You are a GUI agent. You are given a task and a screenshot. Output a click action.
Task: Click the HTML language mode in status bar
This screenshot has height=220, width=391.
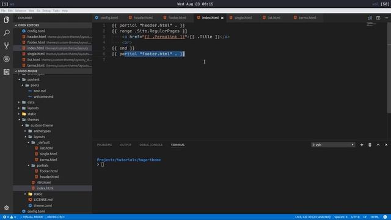coord(375,217)
